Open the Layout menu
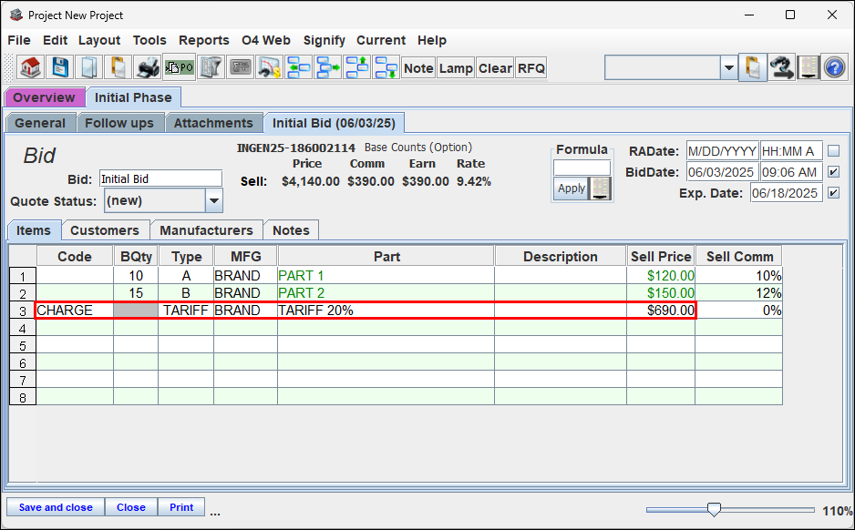This screenshot has width=855, height=530. [99, 40]
